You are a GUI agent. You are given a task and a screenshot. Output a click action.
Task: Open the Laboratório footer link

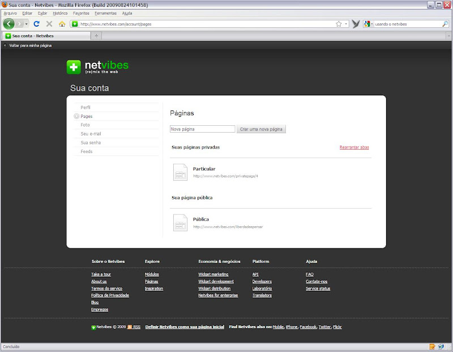(x=262, y=289)
